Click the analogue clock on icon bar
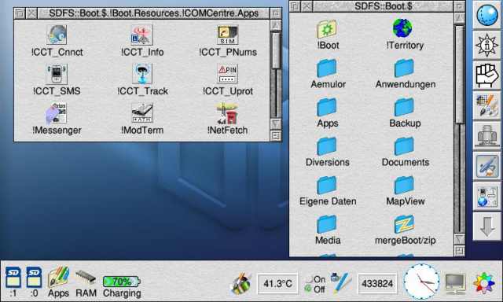 pos(421,282)
